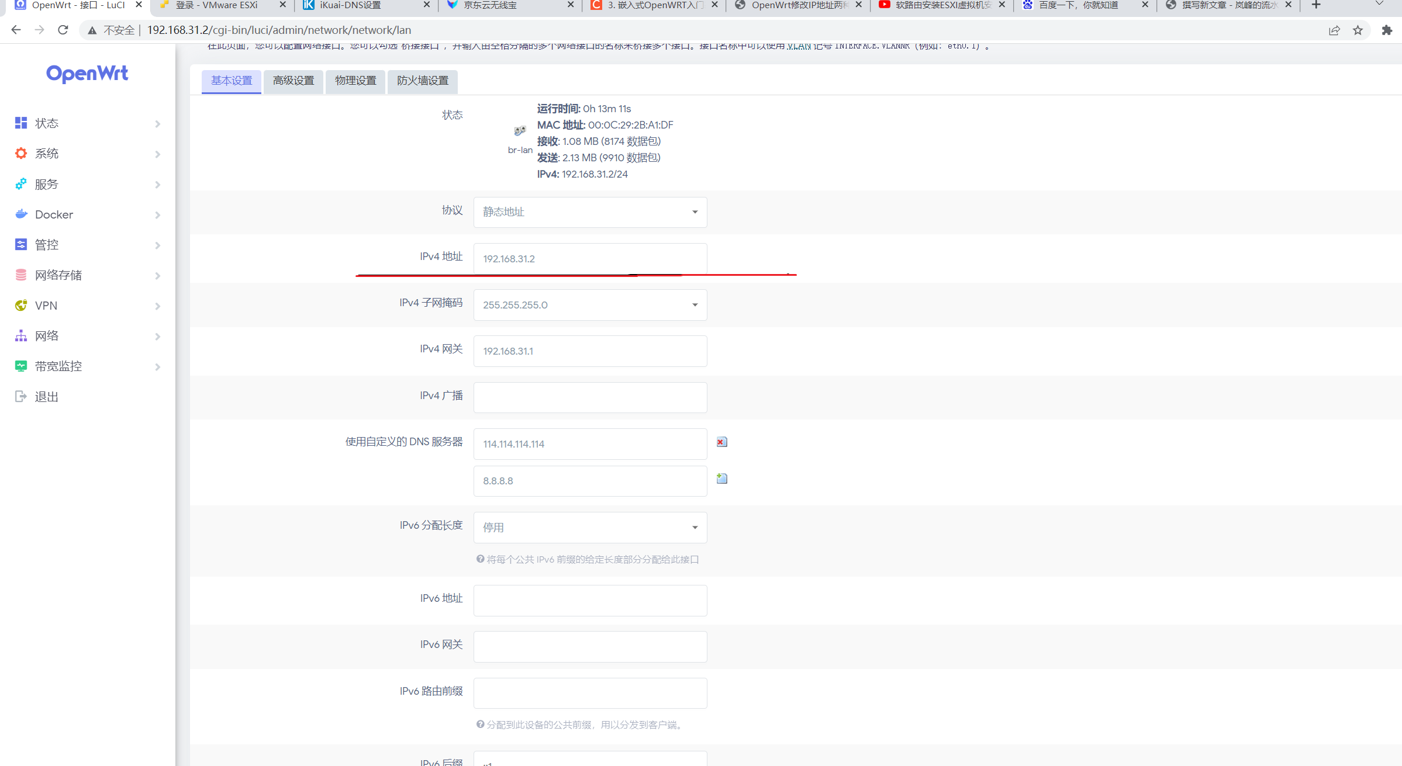Switch to the 防火墙设置 tab
The width and height of the screenshot is (1402, 766).
point(422,81)
